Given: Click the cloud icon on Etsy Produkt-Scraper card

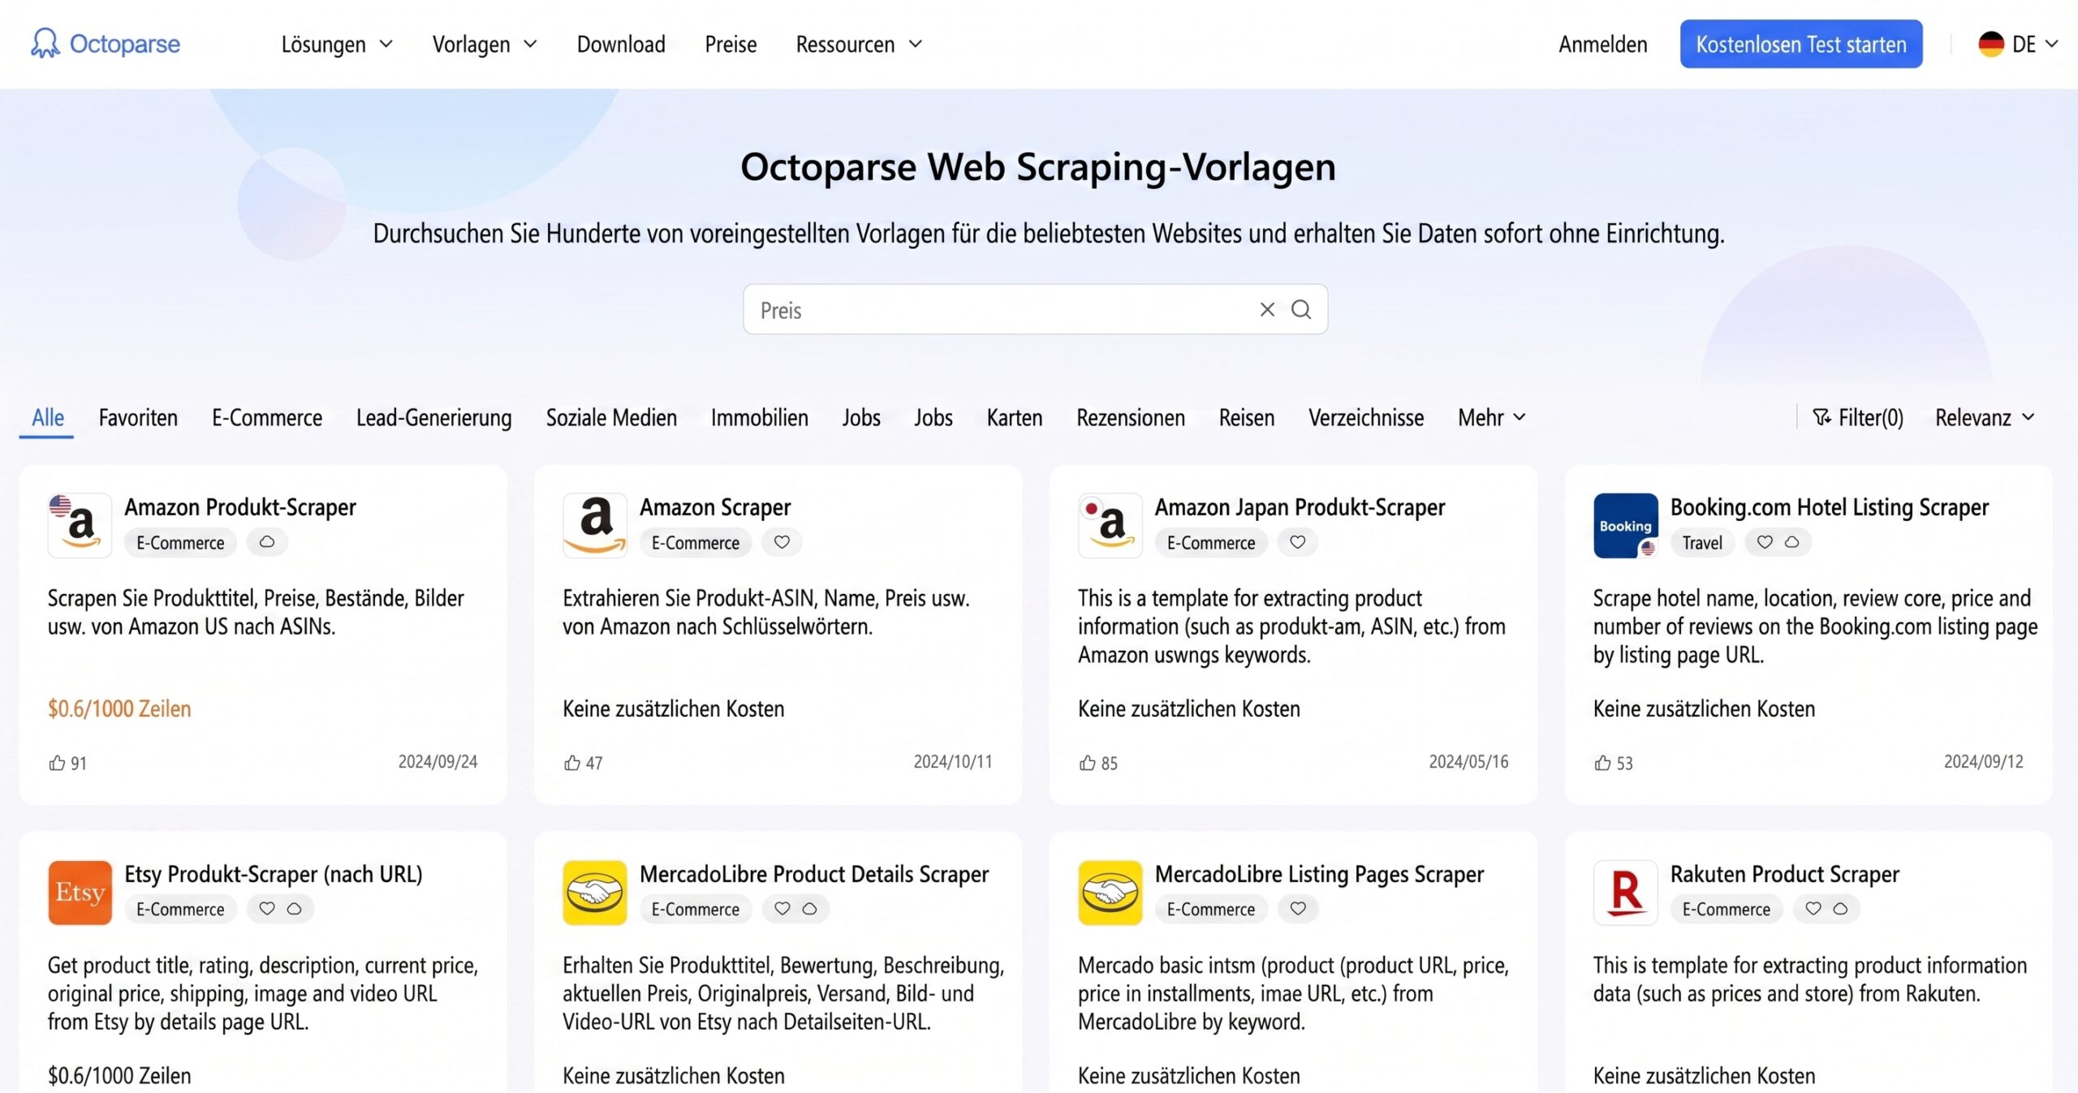Looking at the screenshot, I should point(295,908).
